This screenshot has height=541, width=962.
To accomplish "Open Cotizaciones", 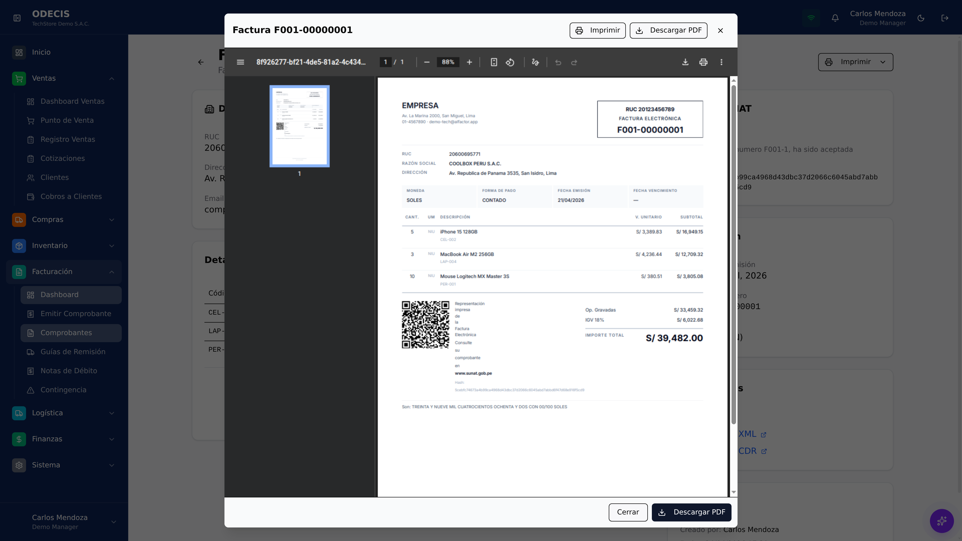I will click(x=71, y=159).
